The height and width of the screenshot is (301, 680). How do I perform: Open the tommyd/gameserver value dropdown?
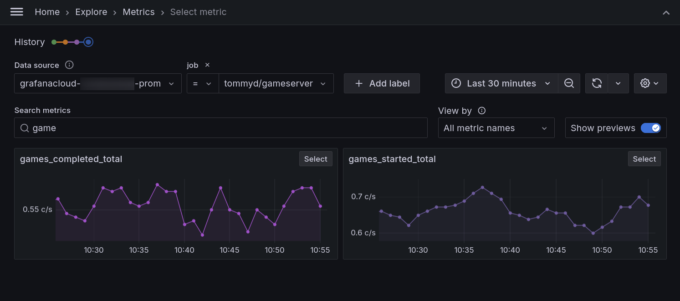point(276,83)
